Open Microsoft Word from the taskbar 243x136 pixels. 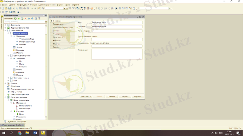click(x=35, y=133)
